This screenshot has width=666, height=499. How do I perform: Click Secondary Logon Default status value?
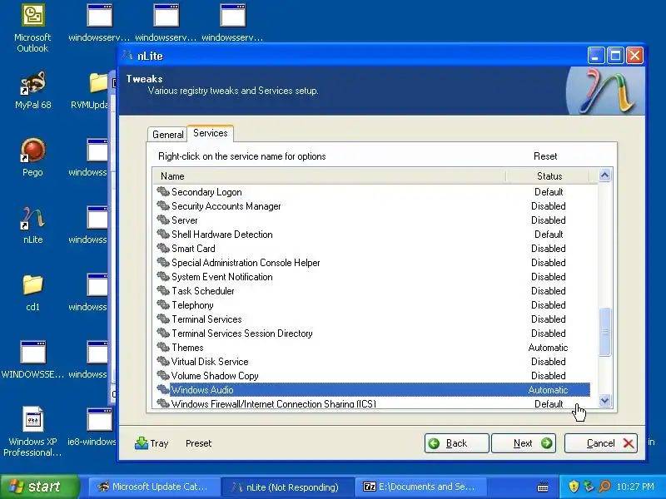549,192
